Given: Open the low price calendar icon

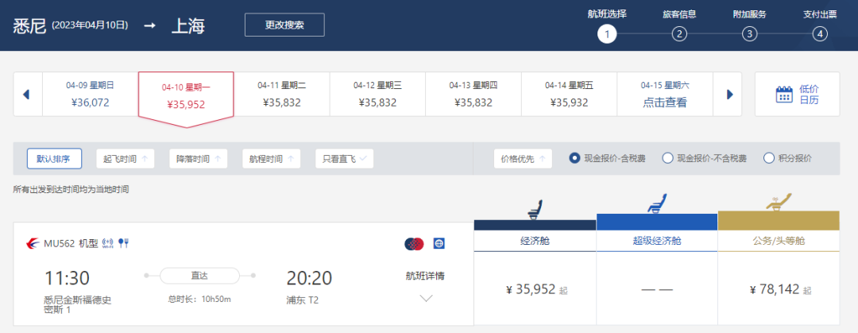Looking at the screenshot, I should [784, 95].
